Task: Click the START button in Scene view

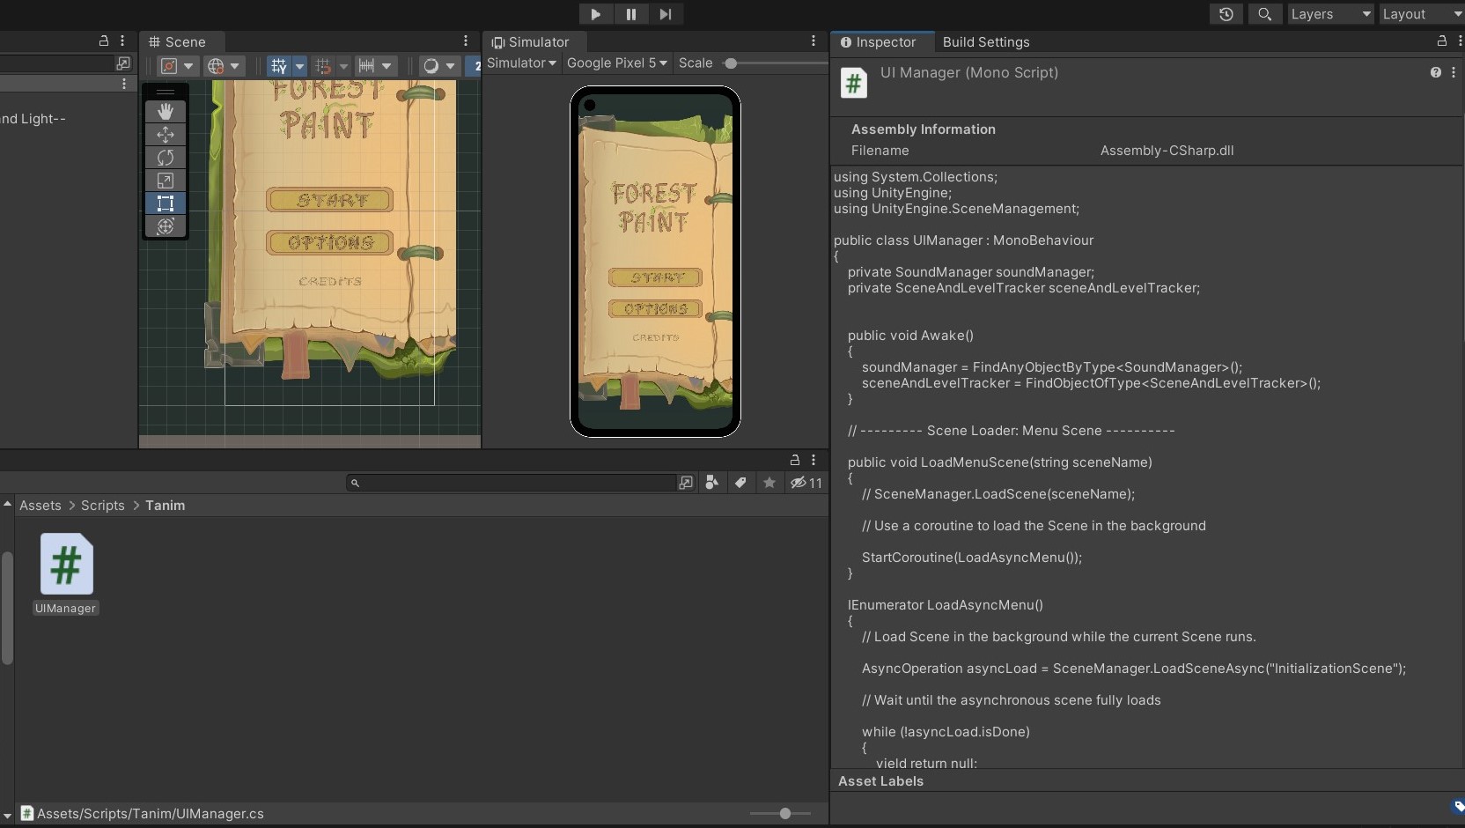Action: [x=330, y=200]
